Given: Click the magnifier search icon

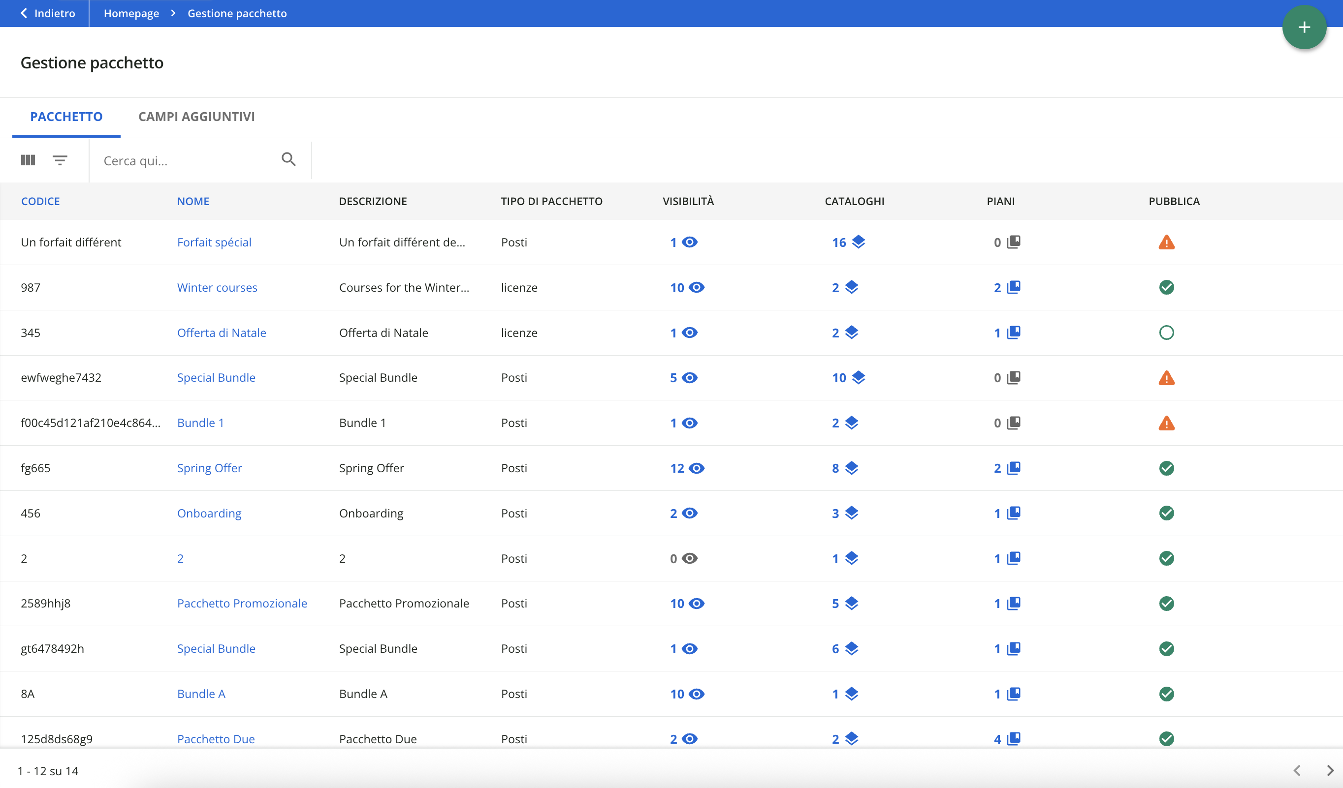Looking at the screenshot, I should click(288, 159).
